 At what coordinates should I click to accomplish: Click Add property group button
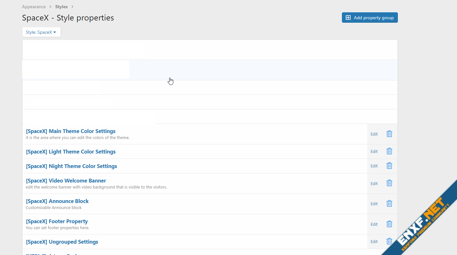point(370,18)
